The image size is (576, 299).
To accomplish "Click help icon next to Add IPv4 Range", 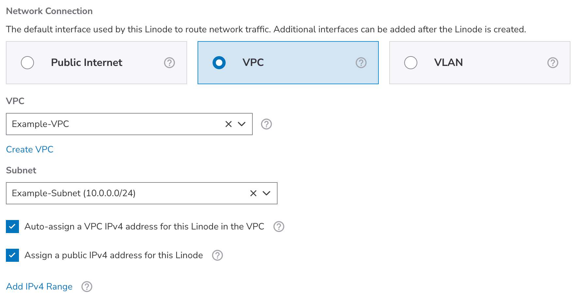I will pyautogui.click(x=87, y=287).
